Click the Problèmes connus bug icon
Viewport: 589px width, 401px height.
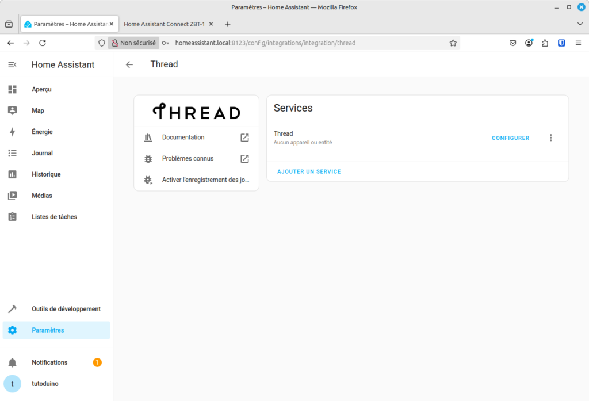click(x=148, y=159)
